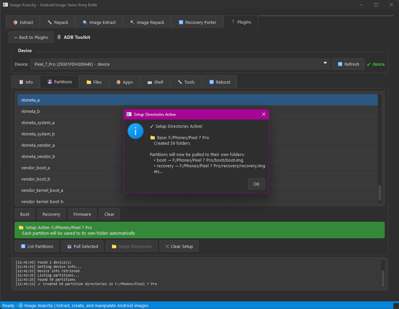Select the Apps tab icon
Screen dimensions: 399x309
118,82
